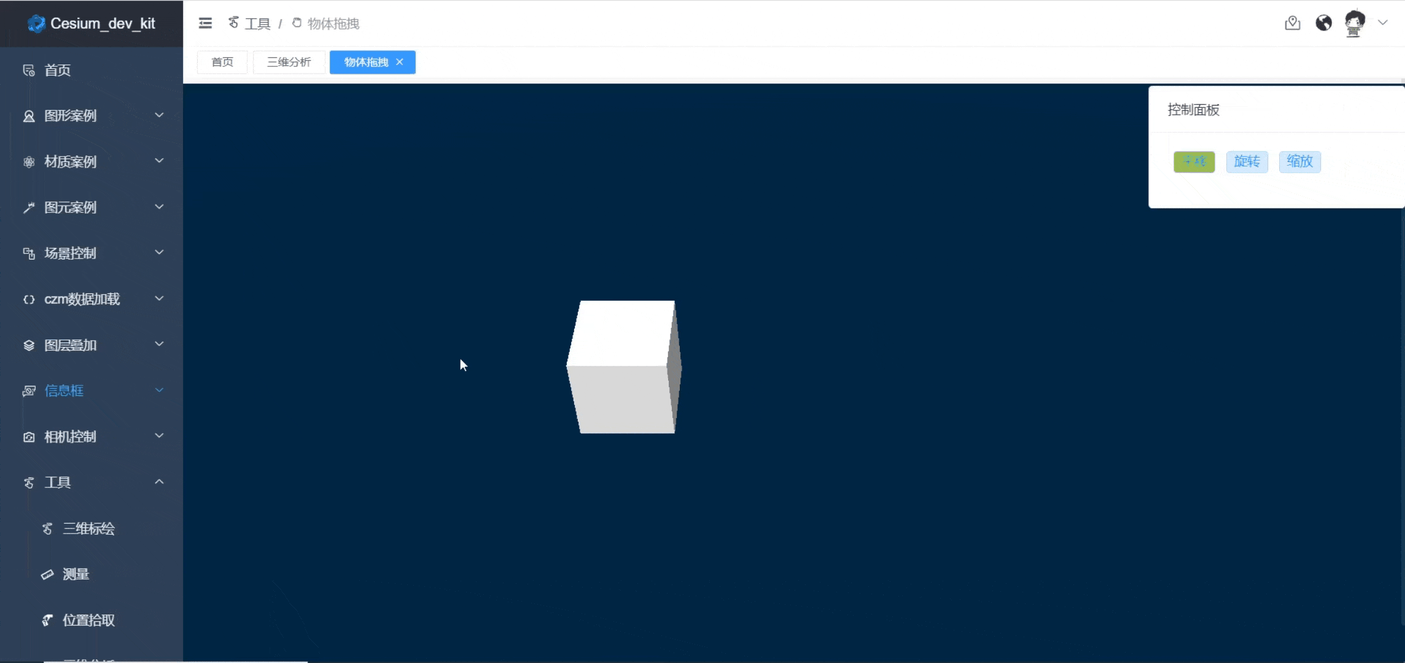Click the hamburger menu icon
Screen dimensions: 1405x663
[x=204, y=23]
